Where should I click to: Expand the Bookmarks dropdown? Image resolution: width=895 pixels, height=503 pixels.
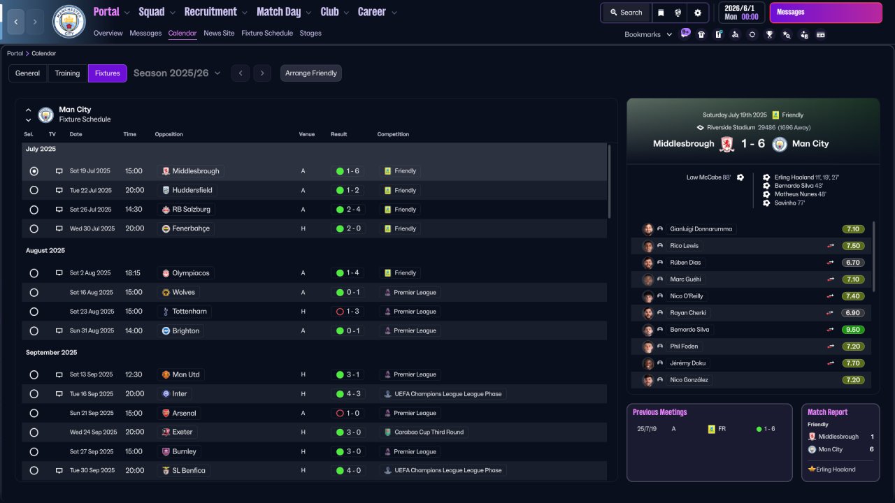click(x=648, y=34)
